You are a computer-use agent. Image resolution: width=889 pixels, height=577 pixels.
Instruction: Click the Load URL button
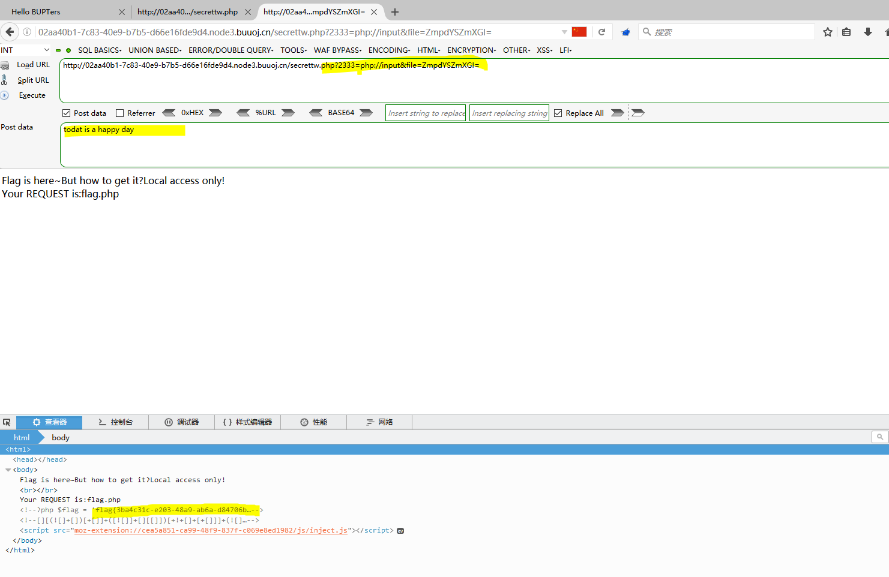point(33,65)
